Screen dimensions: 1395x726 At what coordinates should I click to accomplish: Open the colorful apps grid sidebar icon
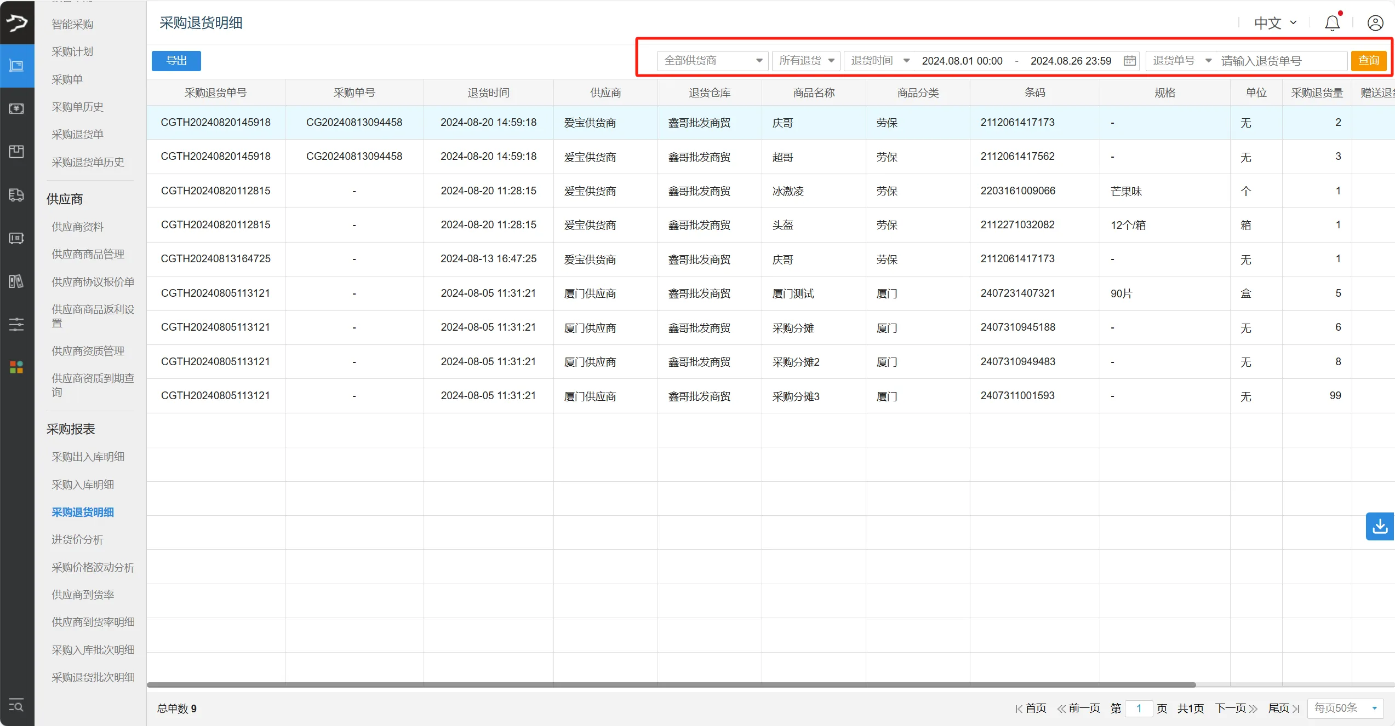pos(16,367)
